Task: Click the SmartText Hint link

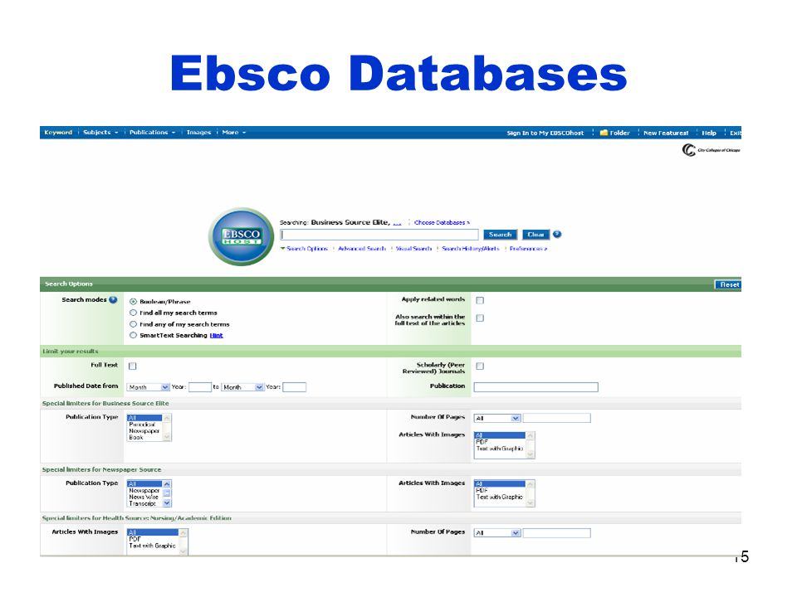Action: pos(216,335)
